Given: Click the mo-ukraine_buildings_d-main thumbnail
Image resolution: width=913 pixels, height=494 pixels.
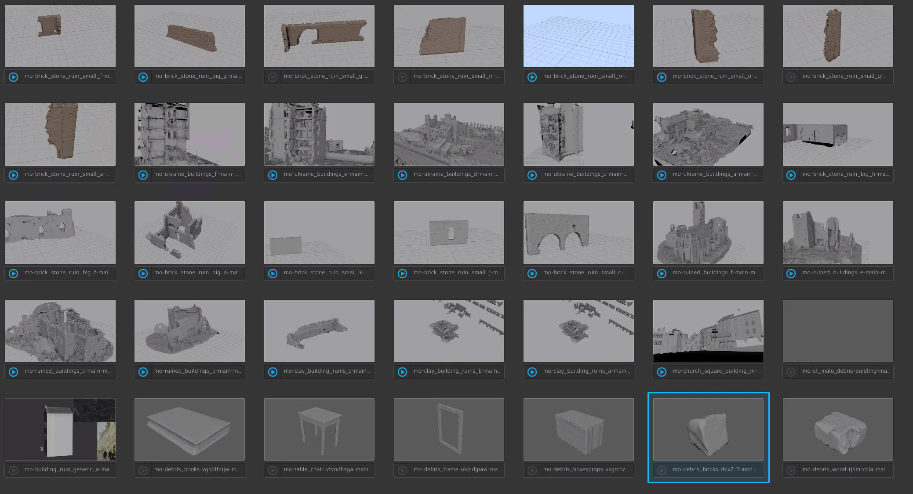Looking at the screenshot, I should [x=449, y=134].
